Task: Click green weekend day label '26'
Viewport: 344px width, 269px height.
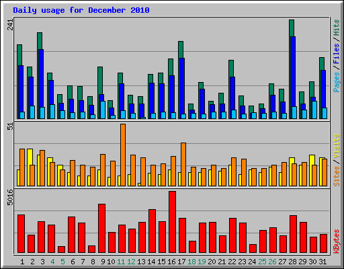Action: coord(272,262)
